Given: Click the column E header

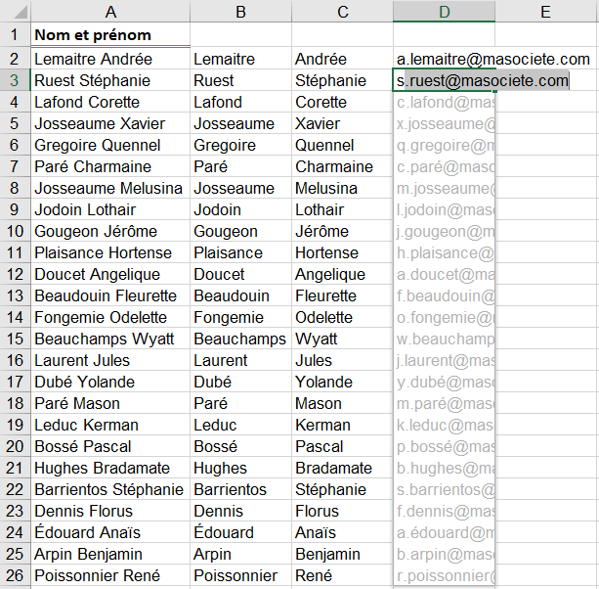Looking at the screenshot, I should point(545,12).
